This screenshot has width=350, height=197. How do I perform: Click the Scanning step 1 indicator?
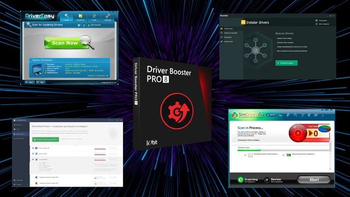[248, 180]
